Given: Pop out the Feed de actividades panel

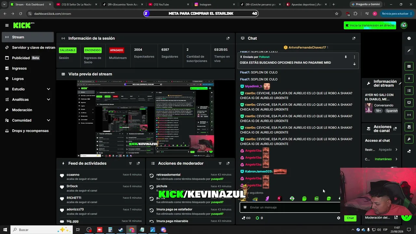Looking at the screenshot, I should coord(138,163).
